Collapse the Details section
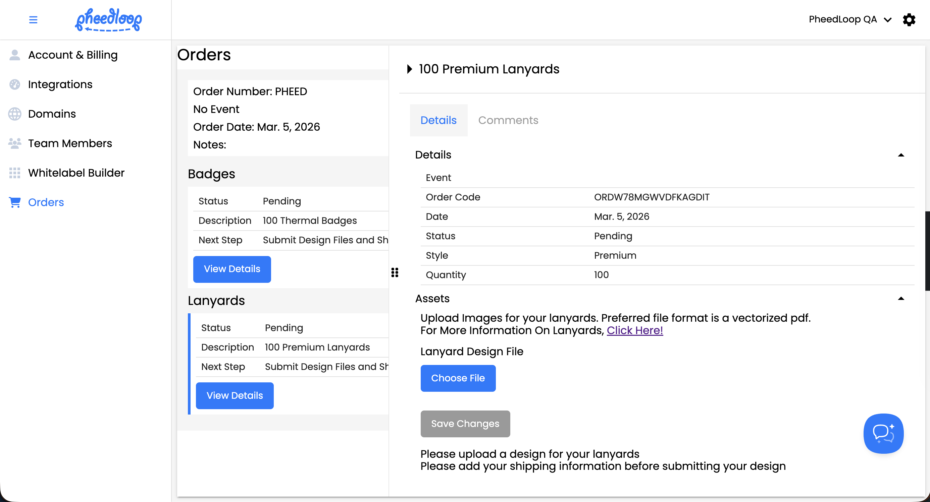930x502 pixels. [900, 155]
